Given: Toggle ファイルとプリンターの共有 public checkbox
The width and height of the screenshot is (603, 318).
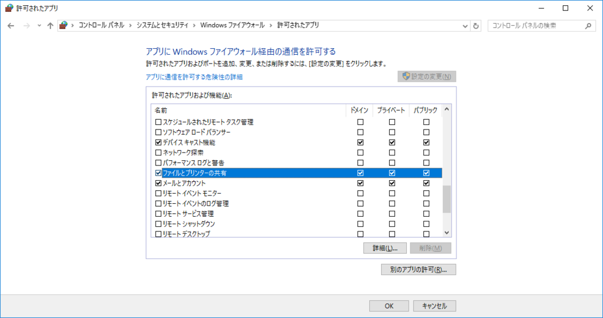Looking at the screenshot, I should click(x=426, y=173).
